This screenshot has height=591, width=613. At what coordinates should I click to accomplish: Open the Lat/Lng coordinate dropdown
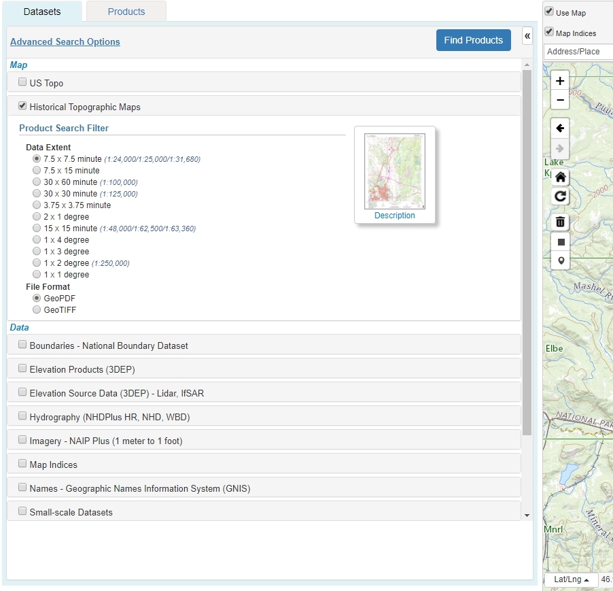pyautogui.click(x=570, y=579)
